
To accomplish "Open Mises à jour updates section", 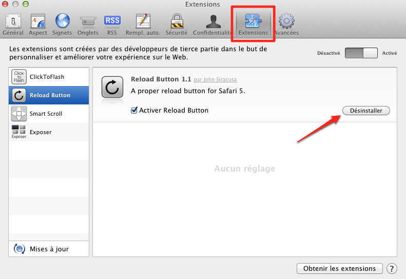I will tap(49, 249).
